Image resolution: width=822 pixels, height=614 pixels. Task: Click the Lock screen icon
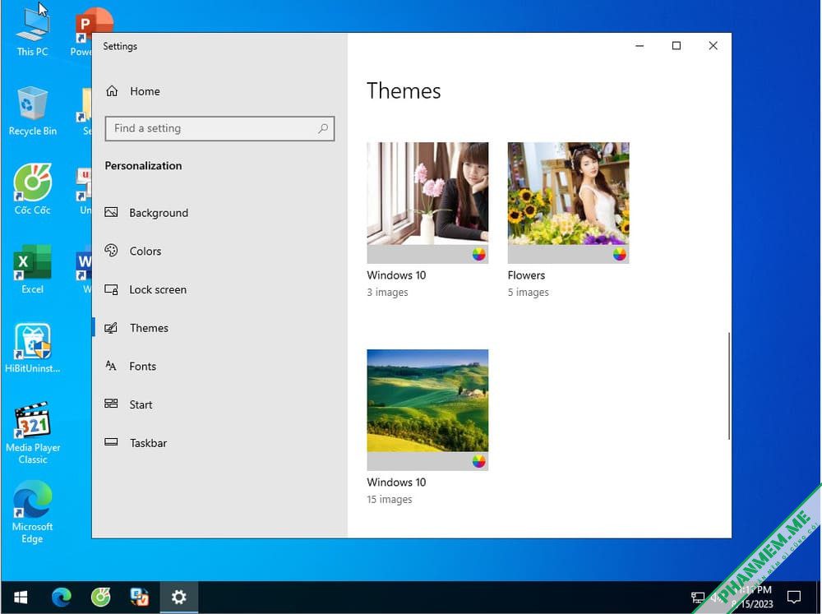[x=111, y=289]
